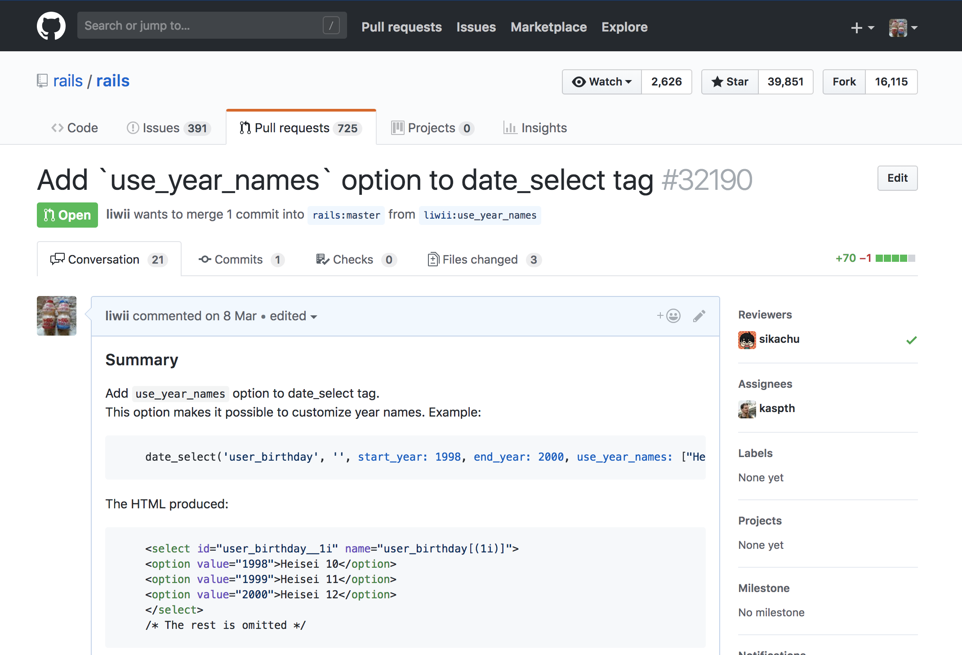
Task: Click the GitHub Octocat logo
Action: tap(51, 26)
